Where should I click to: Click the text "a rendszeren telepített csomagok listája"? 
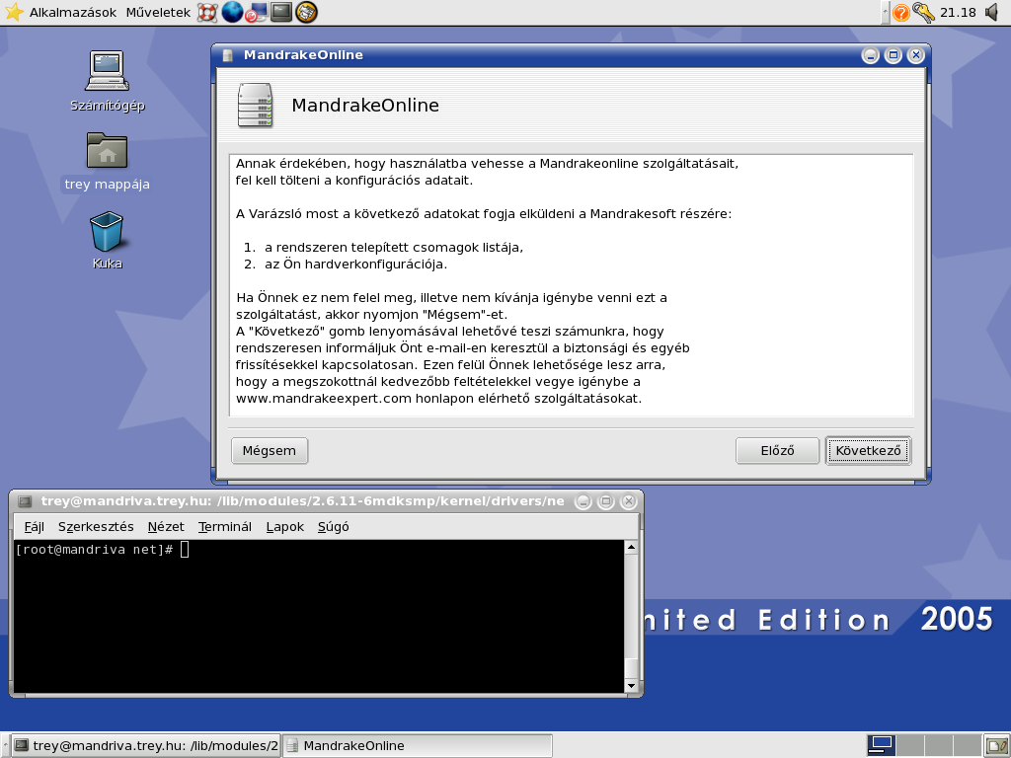[x=394, y=248]
